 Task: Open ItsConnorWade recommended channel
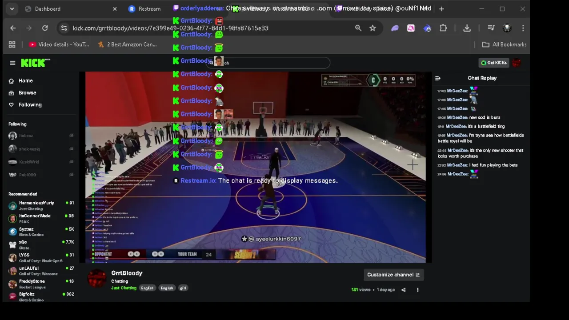[41, 218]
